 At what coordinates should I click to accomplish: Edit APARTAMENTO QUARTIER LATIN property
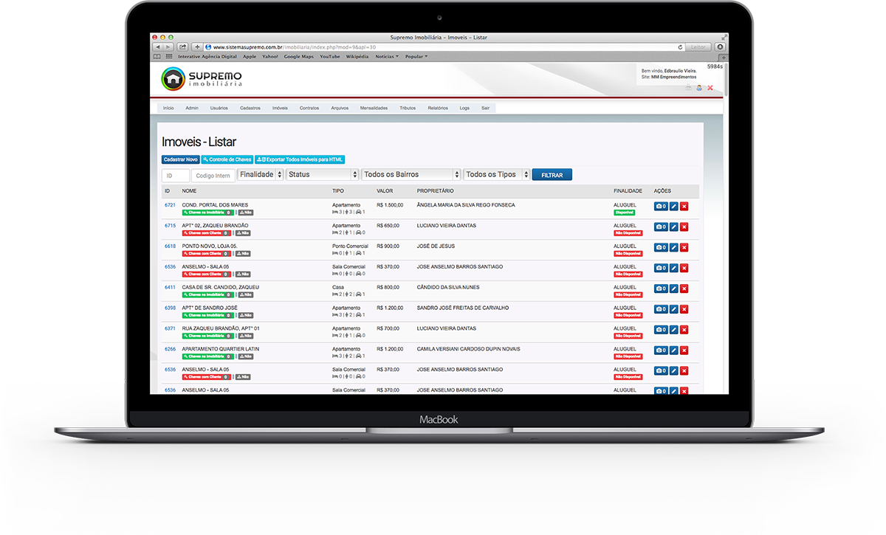673,351
